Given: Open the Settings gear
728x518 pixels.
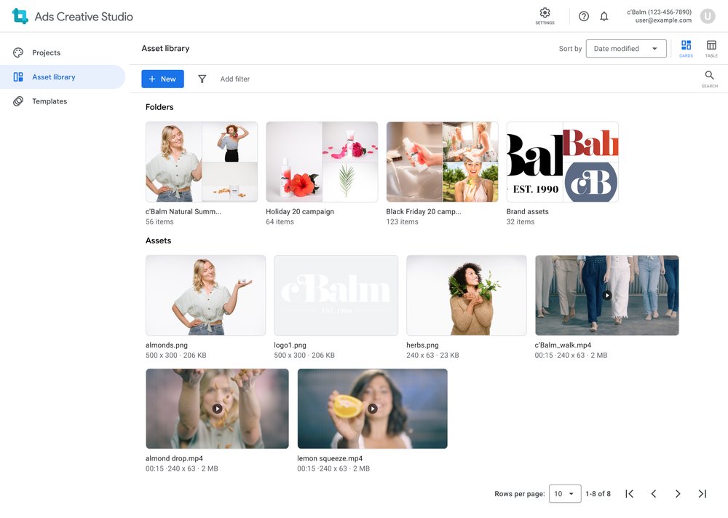Looking at the screenshot, I should (x=545, y=13).
